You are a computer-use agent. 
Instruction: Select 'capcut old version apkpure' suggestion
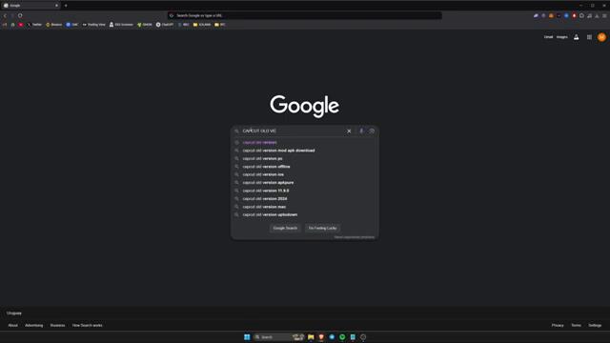pos(305,182)
